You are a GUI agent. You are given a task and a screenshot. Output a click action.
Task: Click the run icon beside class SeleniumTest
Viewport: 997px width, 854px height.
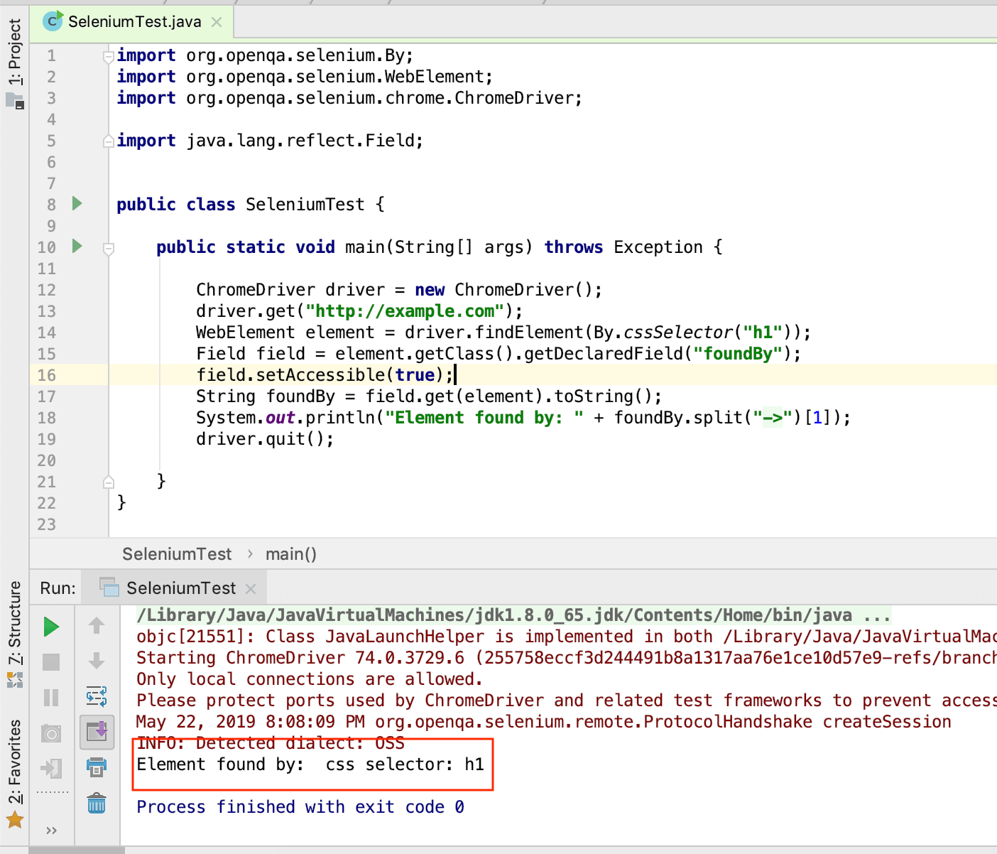[77, 204]
